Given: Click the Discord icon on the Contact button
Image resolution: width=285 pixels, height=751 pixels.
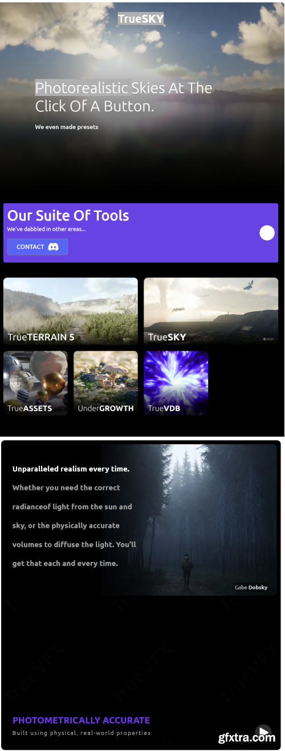Looking at the screenshot, I should (53, 247).
